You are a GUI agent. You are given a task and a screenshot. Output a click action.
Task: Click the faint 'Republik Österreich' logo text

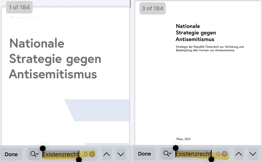coord(27,17)
